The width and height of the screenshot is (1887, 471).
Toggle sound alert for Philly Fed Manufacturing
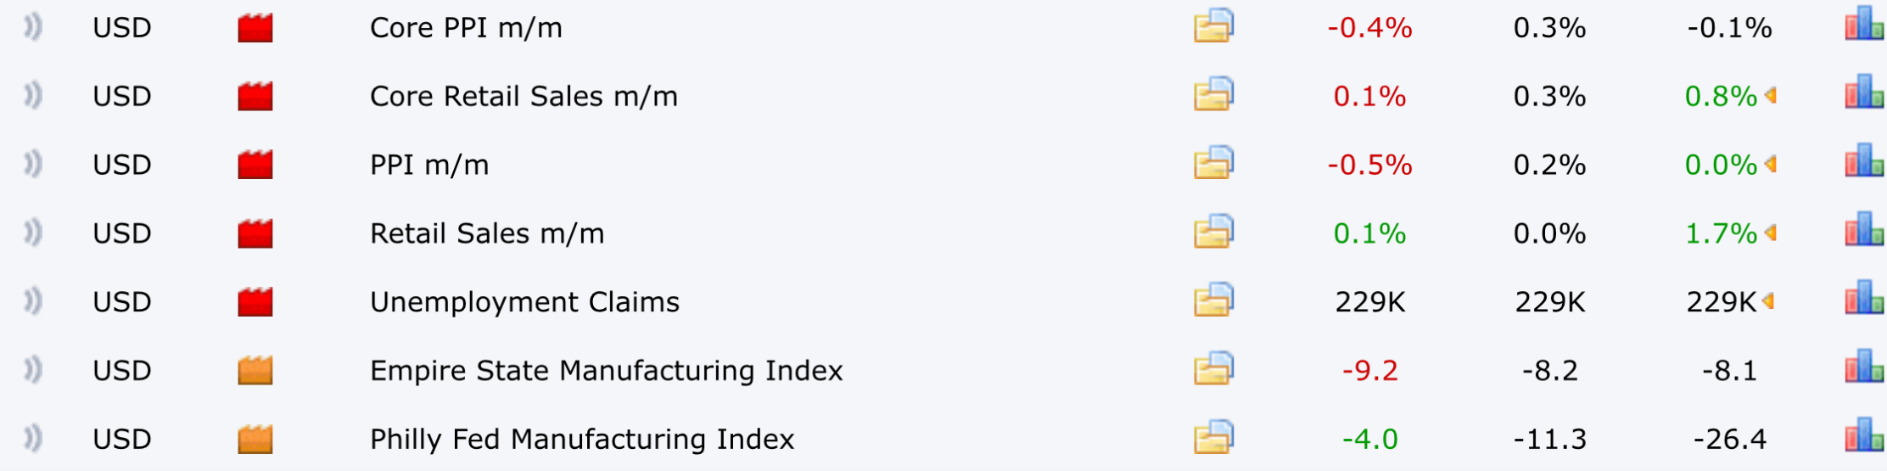click(32, 439)
